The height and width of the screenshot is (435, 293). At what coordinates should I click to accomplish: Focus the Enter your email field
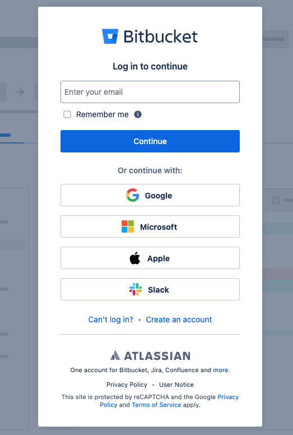[x=150, y=92]
